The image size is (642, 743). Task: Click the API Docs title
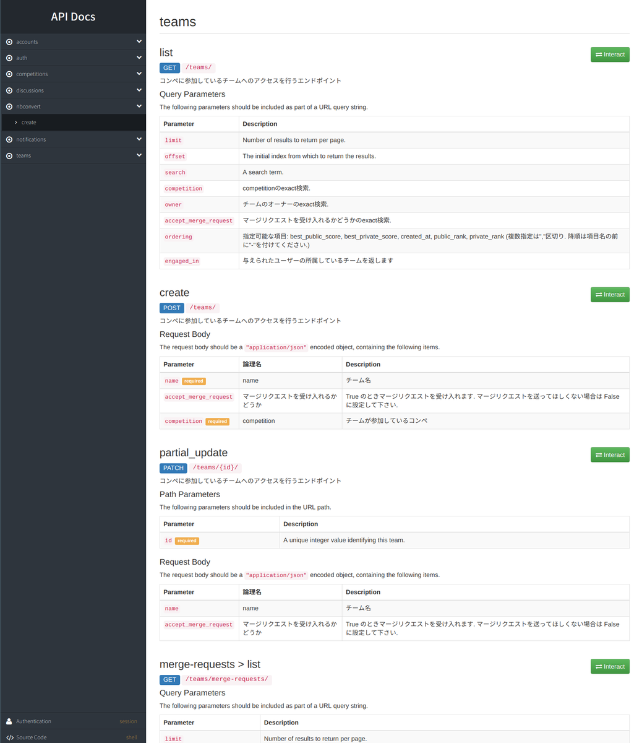(x=73, y=17)
